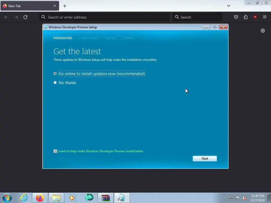Click the Firefox back arrow
271x203 pixels.
[x=6, y=17]
